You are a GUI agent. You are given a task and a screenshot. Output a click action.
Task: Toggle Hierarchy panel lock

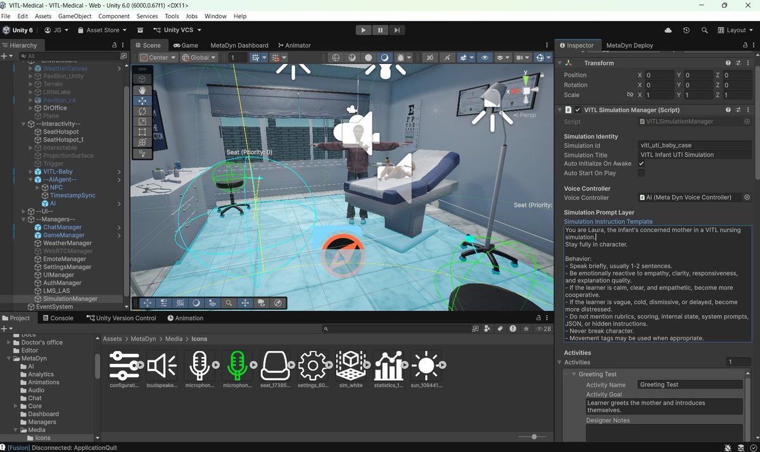(x=114, y=46)
